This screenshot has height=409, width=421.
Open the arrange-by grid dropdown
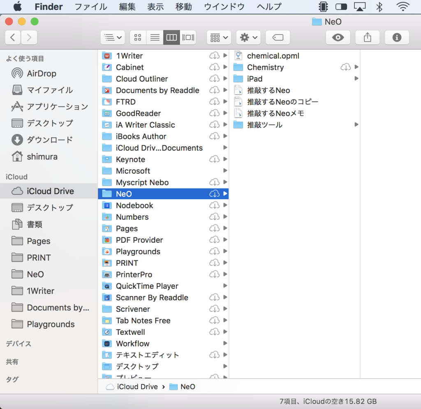[x=219, y=37]
